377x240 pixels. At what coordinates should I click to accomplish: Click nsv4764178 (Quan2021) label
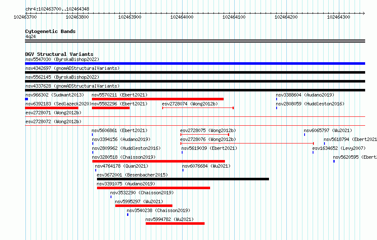pos(122,166)
